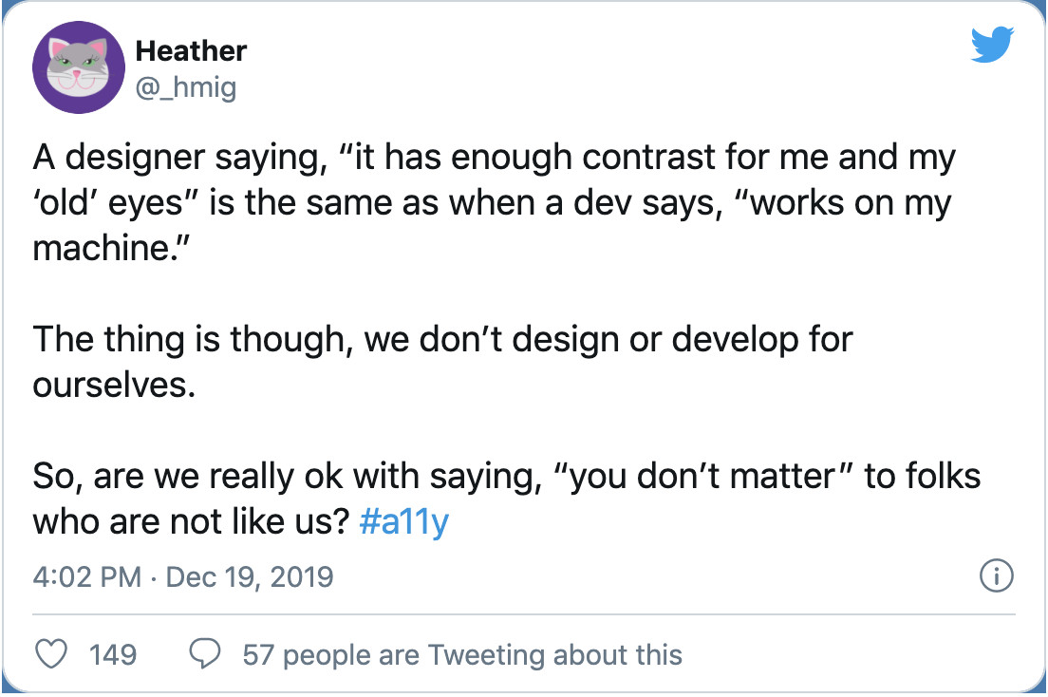Click the 149 likes count

(x=112, y=654)
